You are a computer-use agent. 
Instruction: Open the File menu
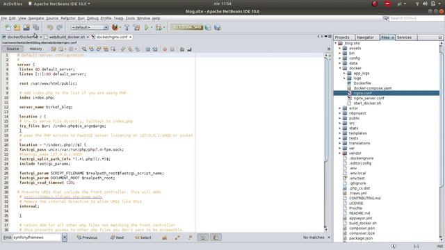click(x=4, y=18)
